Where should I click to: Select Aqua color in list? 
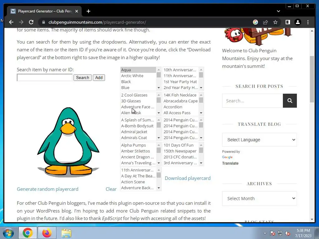tap(138, 70)
